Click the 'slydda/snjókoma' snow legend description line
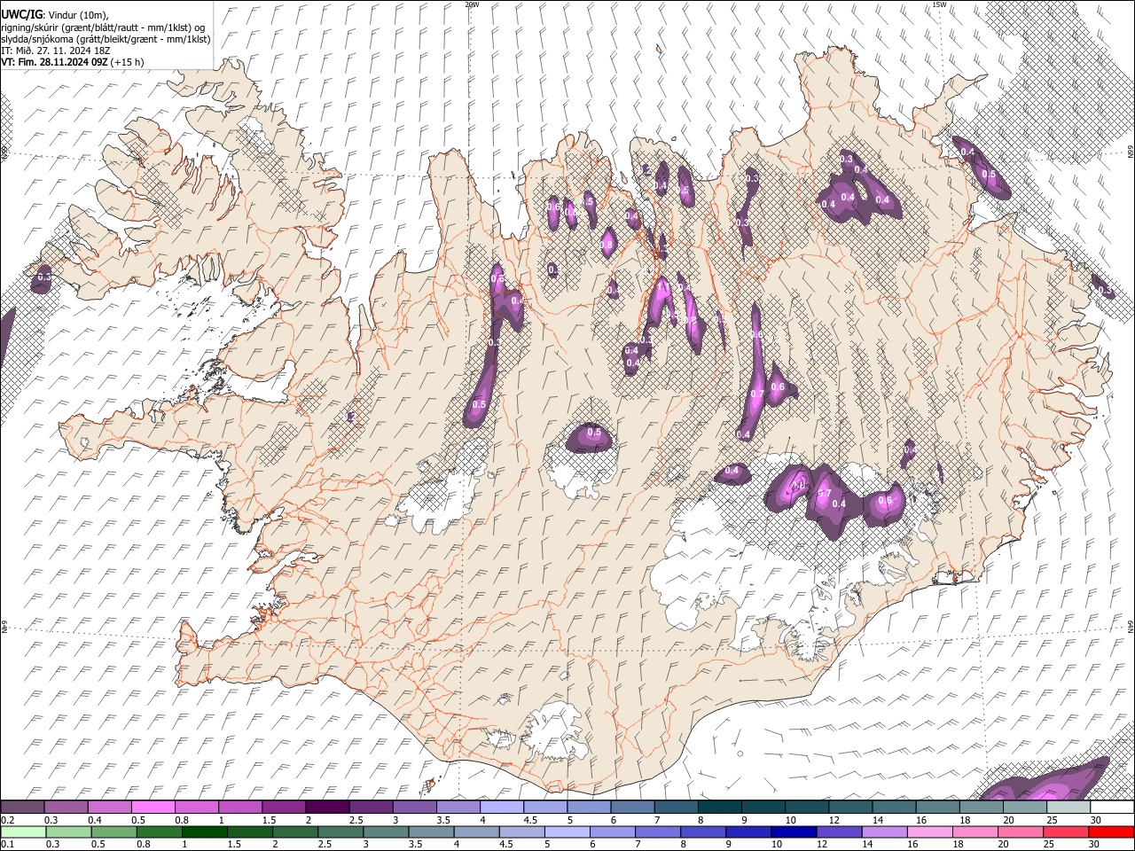This screenshot has width=1135, height=851. (x=106, y=39)
